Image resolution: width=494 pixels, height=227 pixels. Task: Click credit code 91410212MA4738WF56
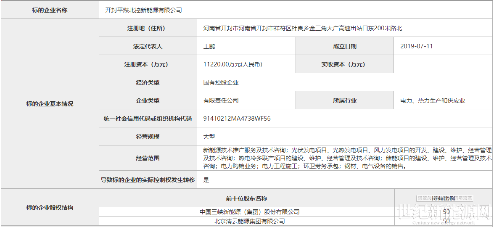point(237,119)
